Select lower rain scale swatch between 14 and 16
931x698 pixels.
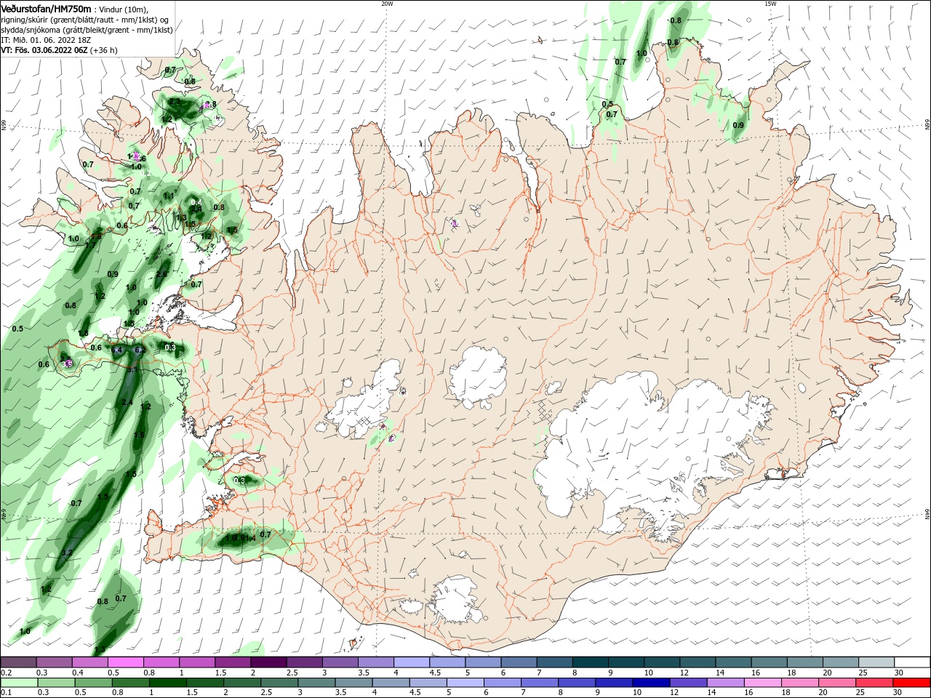pos(725,683)
